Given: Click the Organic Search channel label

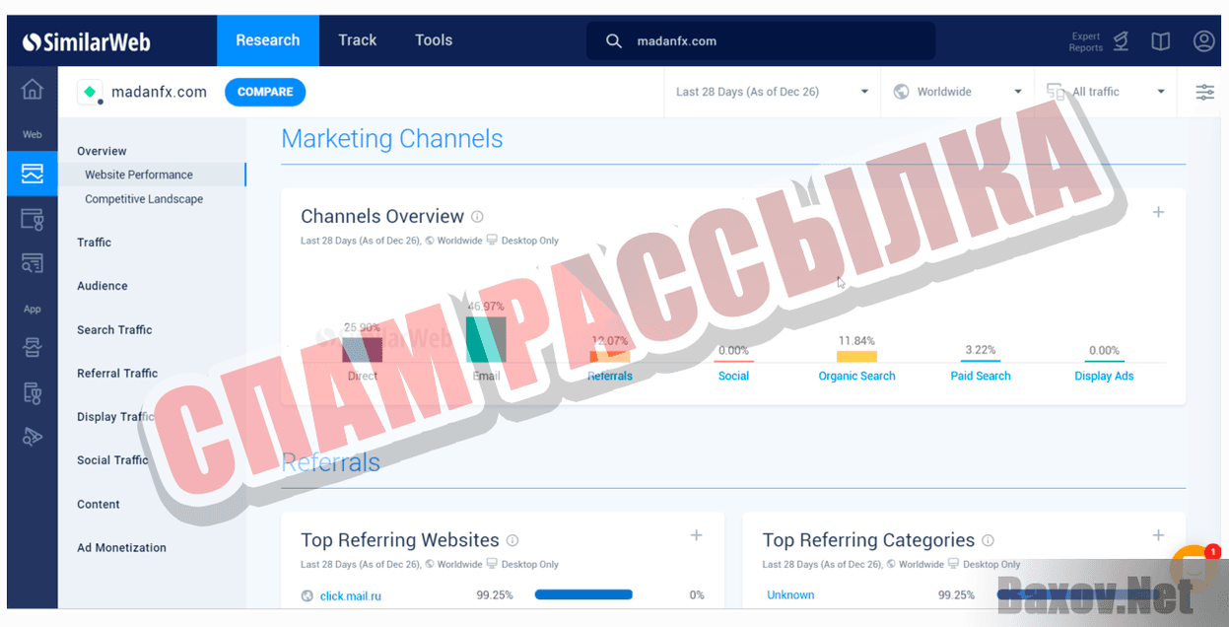Looking at the screenshot, I should pyautogui.click(x=856, y=376).
